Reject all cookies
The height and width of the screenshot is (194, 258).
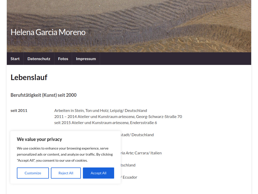pos(66,173)
